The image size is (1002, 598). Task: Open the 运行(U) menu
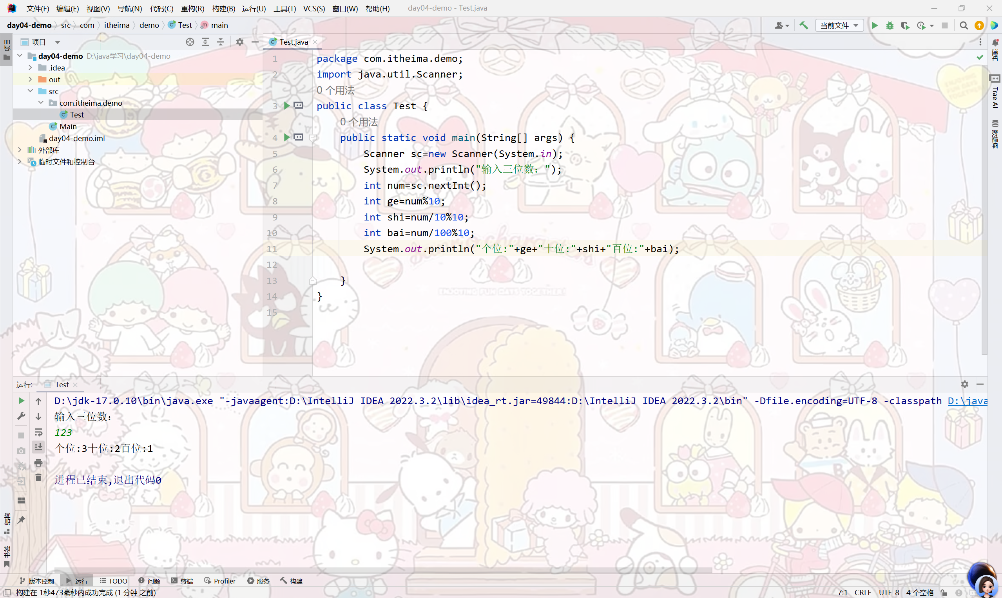pos(254,9)
